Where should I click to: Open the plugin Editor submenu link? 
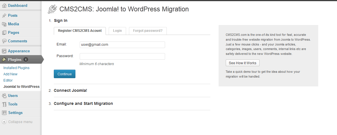point(8,80)
